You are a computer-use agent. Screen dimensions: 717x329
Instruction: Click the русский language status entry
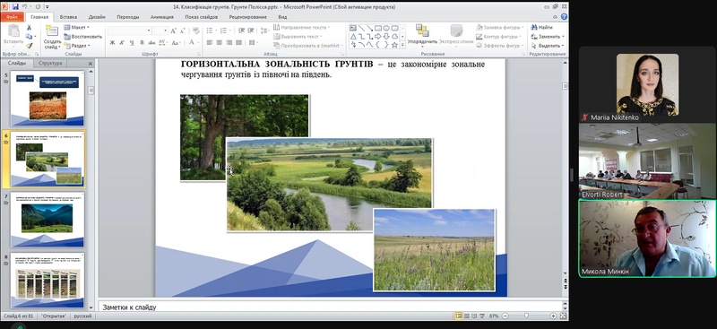pos(82,316)
